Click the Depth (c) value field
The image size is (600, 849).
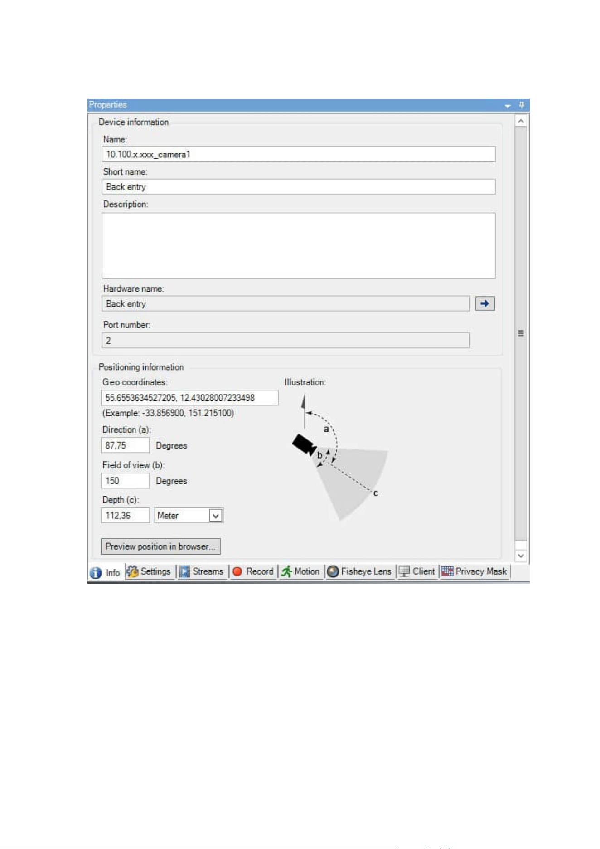coord(125,516)
